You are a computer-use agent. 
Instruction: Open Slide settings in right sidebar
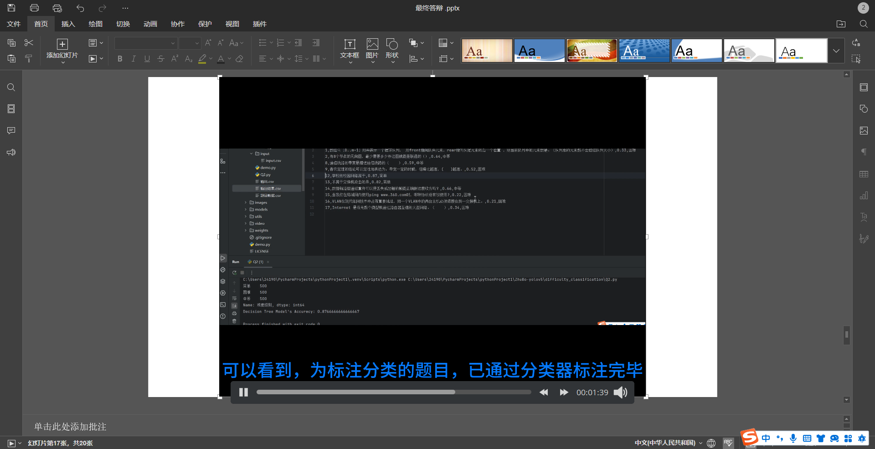coord(864,87)
